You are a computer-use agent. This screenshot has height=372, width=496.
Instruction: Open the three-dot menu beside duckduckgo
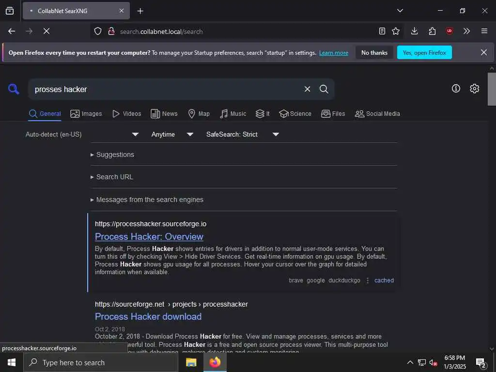[367, 280]
